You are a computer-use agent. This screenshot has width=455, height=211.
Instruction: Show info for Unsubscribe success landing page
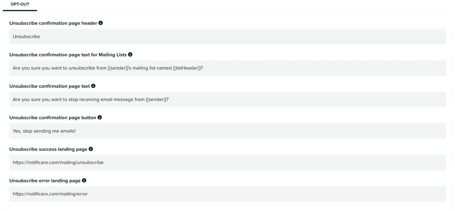point(91,149)
